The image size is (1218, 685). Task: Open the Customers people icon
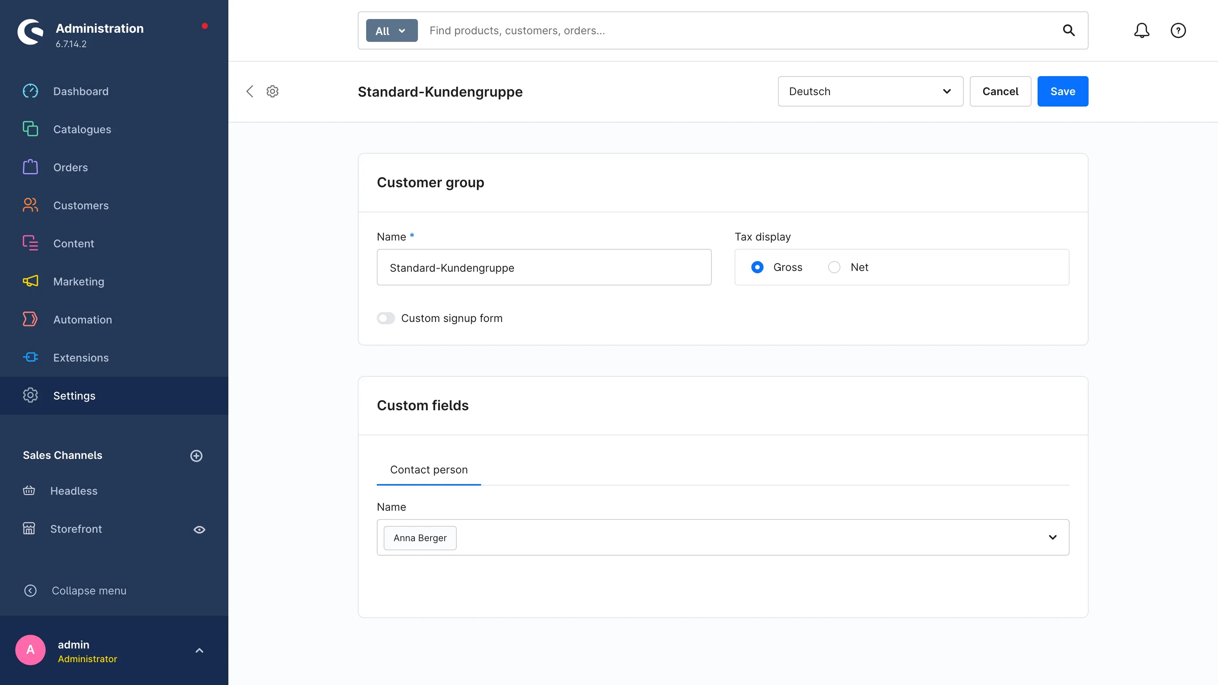(30, 205)
